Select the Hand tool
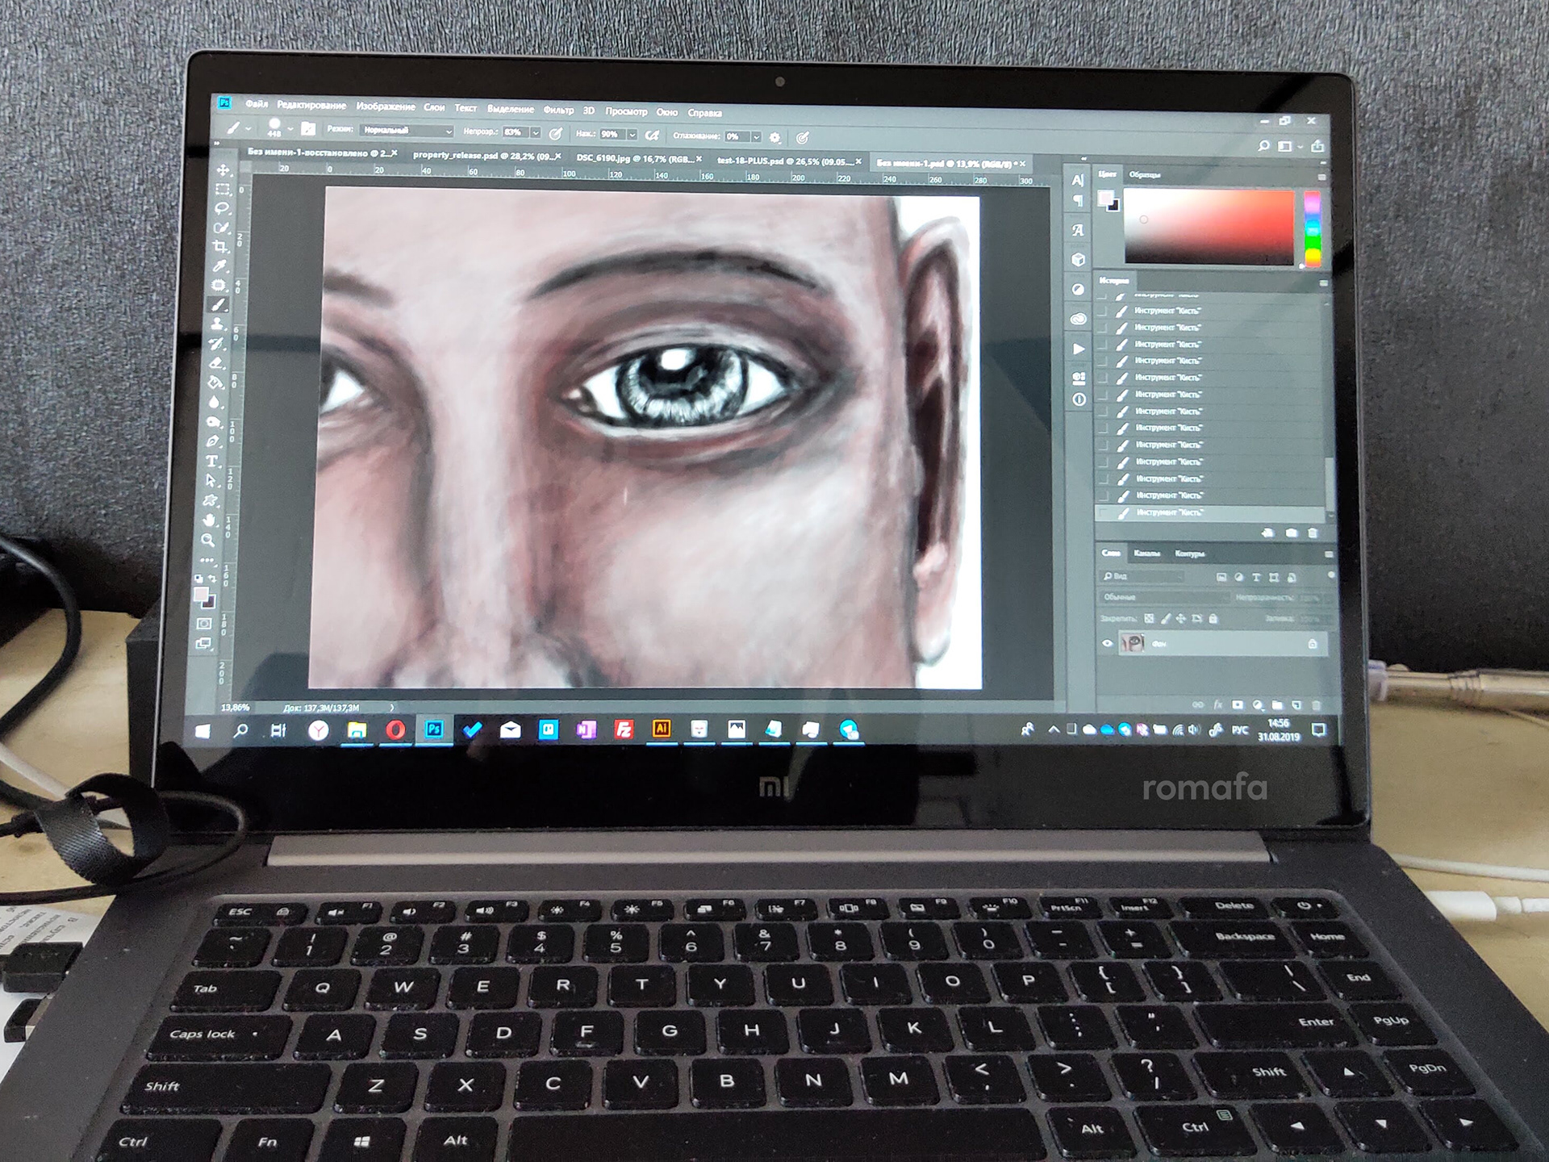Screen dimensions: 1549x1162 [x=210, y=520]
